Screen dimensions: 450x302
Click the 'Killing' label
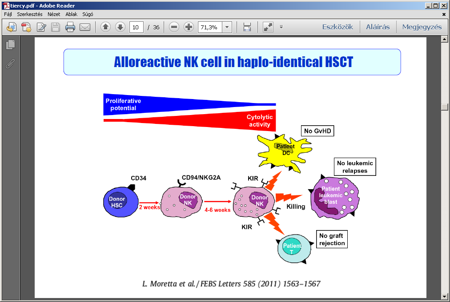(296, 207)
